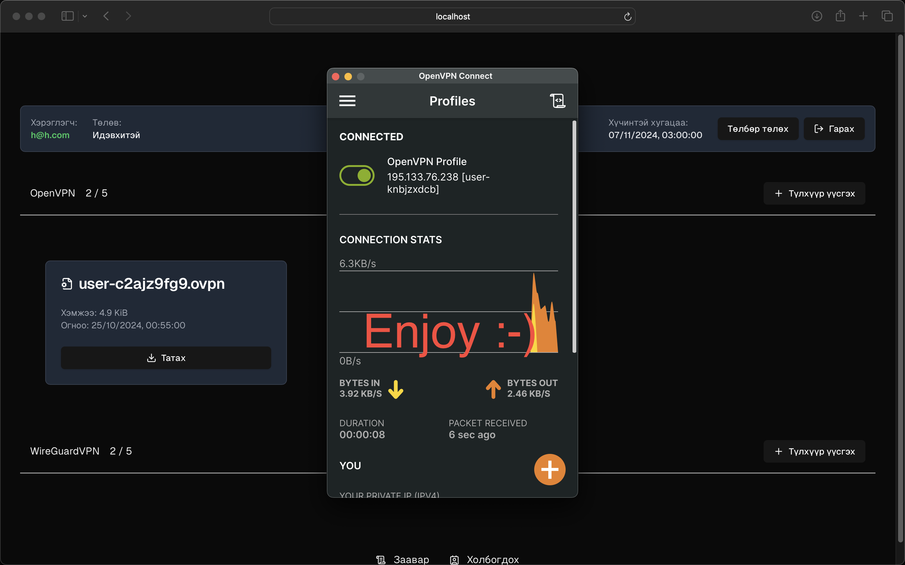
Task: Click the Safari share icon
Action: tap(840, 16)
